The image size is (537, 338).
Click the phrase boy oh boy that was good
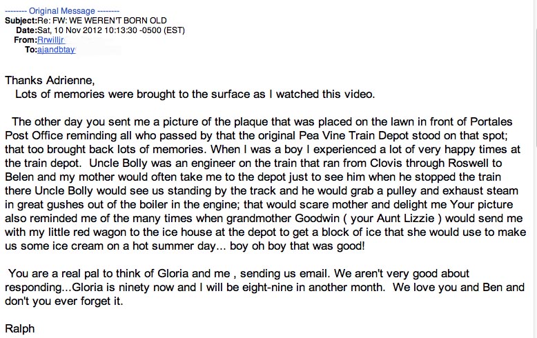pos(297,246)
